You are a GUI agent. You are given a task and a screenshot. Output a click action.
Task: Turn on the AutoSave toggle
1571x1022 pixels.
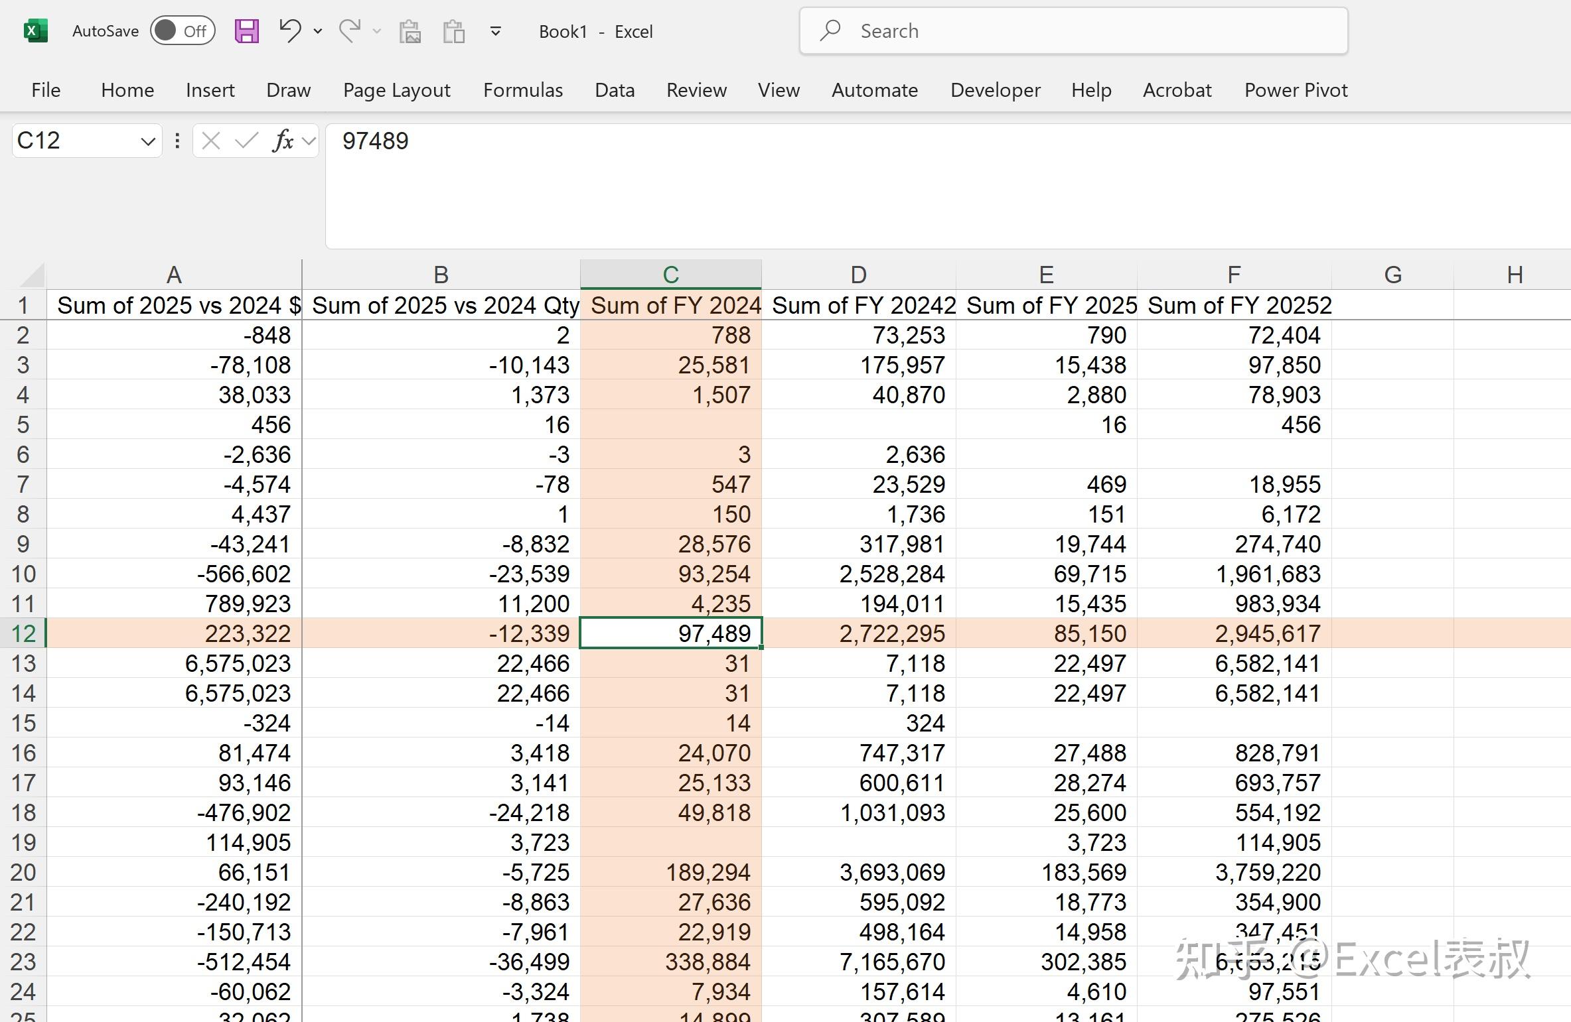183,31
